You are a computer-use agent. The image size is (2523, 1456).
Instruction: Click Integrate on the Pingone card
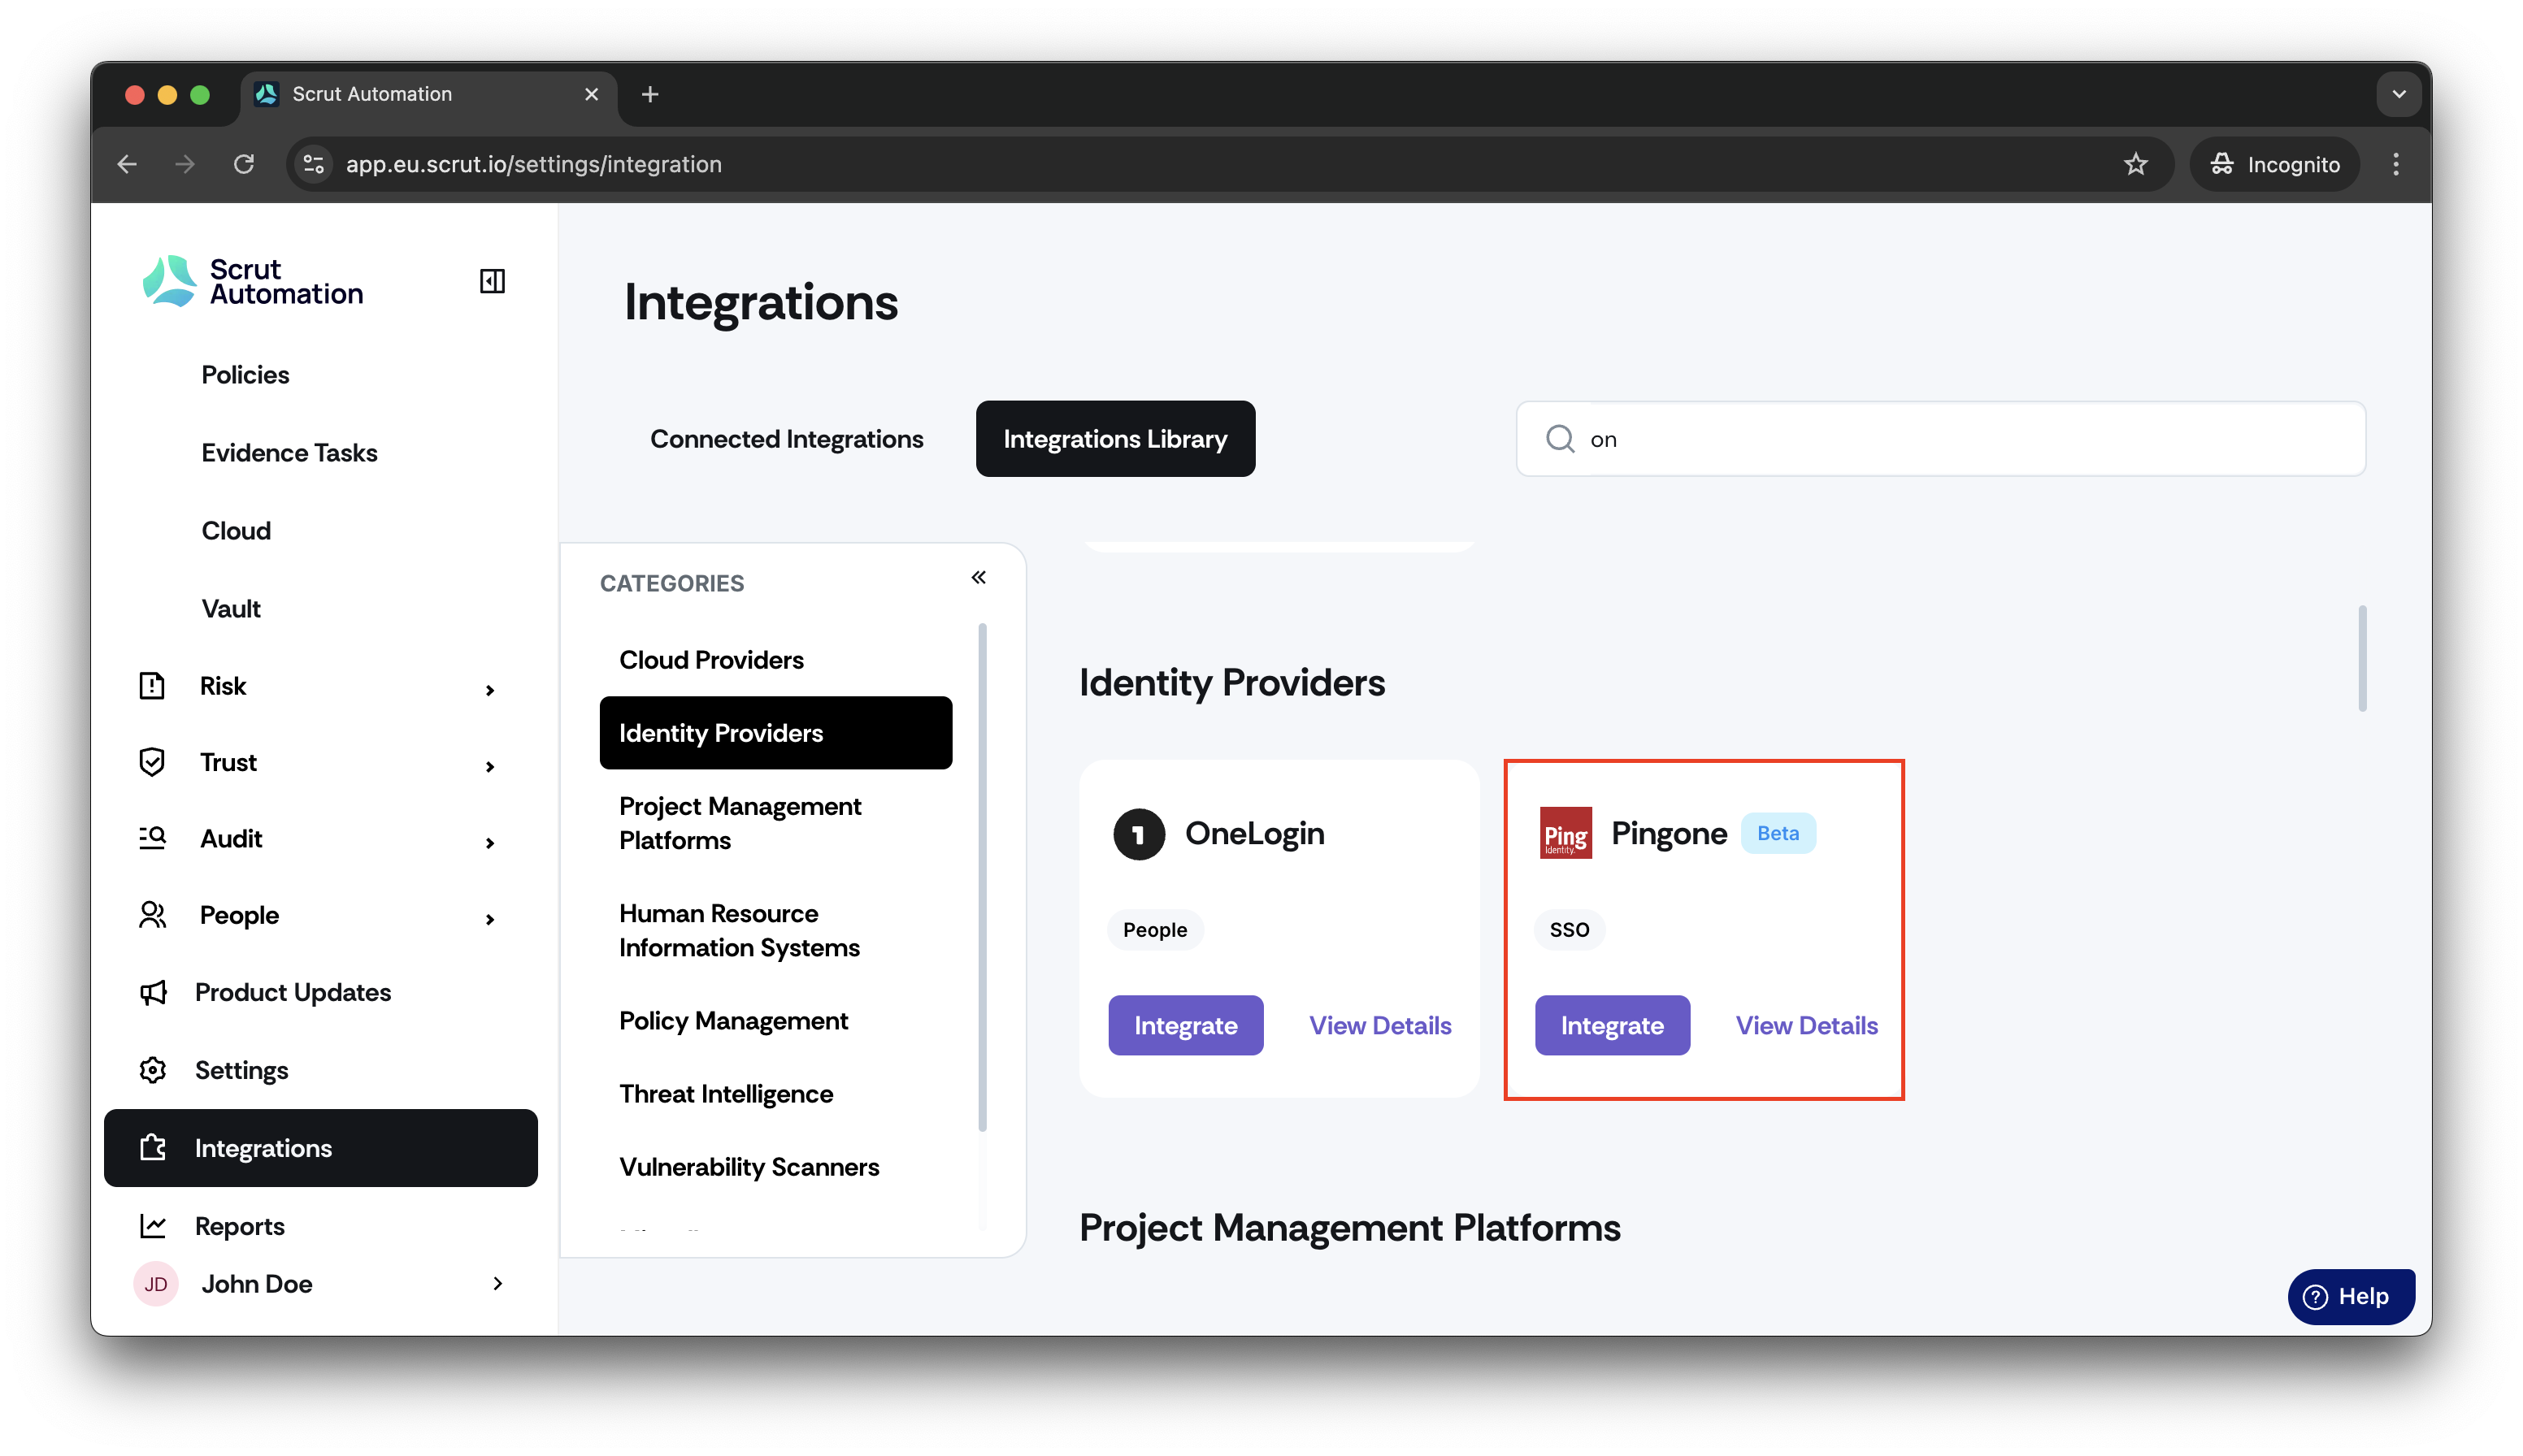click(x=1612, y=1025)
